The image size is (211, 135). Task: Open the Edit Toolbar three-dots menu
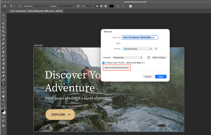pyautogui.click(x=3, y=104)
